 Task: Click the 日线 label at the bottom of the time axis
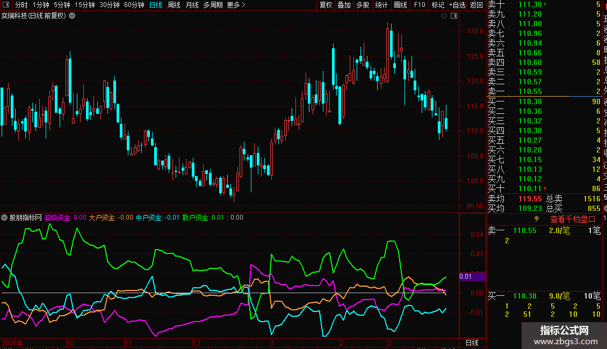click(x=471, y=343)
